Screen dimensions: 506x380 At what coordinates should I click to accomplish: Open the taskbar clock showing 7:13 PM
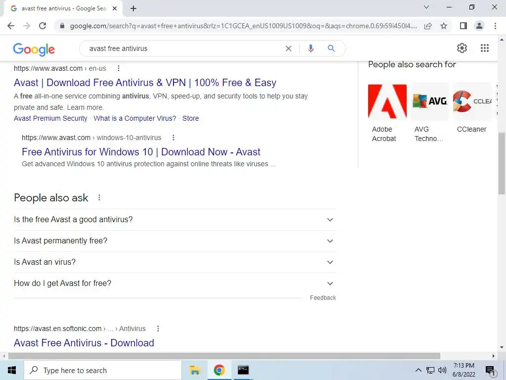(464, 370)
